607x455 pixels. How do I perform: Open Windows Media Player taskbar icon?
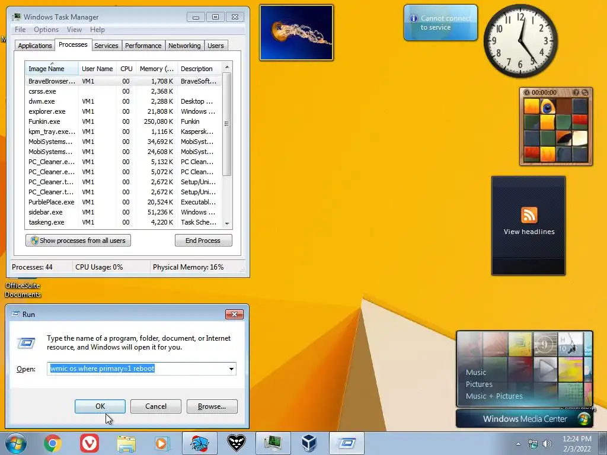pos(162,443)
